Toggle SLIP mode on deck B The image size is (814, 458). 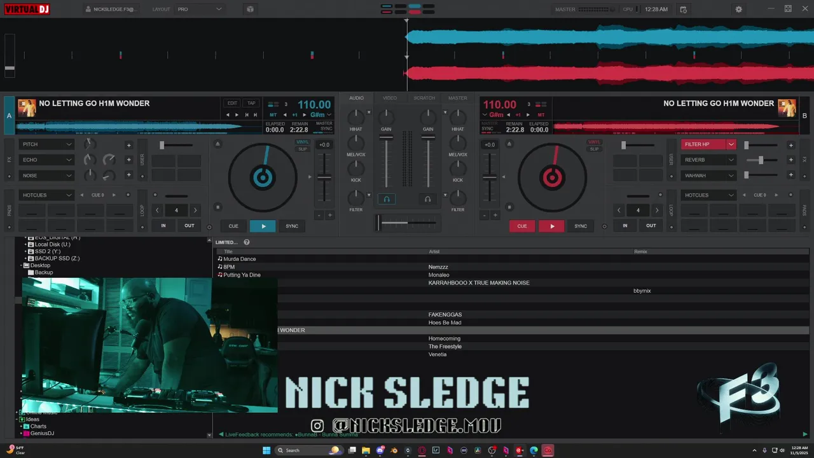(594, 149)
